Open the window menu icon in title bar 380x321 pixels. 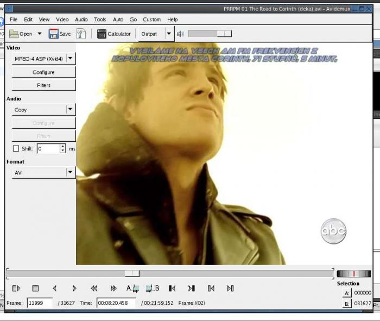click(x=9, y=9)
